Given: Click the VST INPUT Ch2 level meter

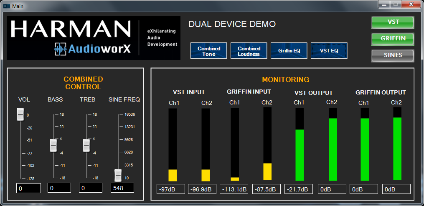Looking at the screenshot, I should coord(206,145).
